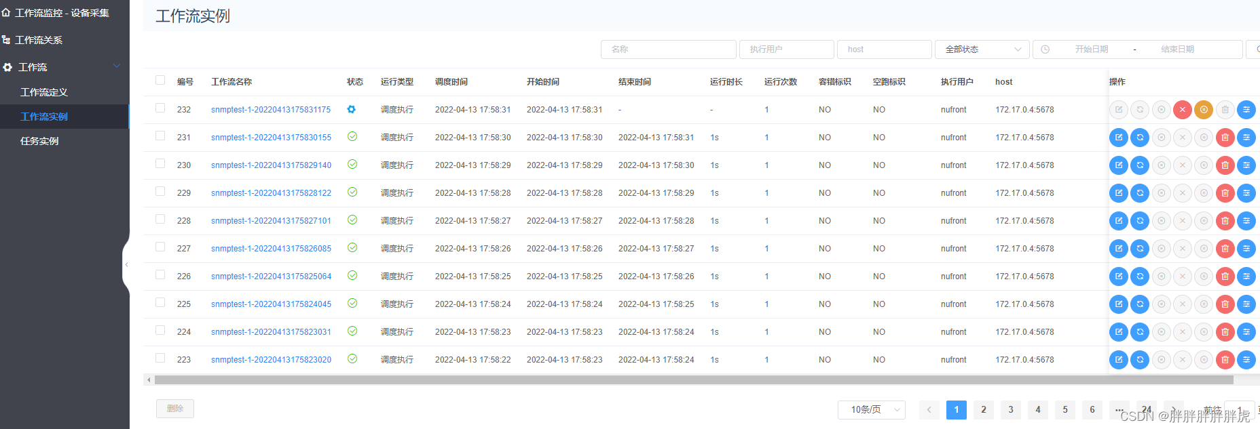Image resolution: width=1260 pixels, height=429 pixels.
Task: Open the sliders icon for instance 231
Action: click(1246, 138)
